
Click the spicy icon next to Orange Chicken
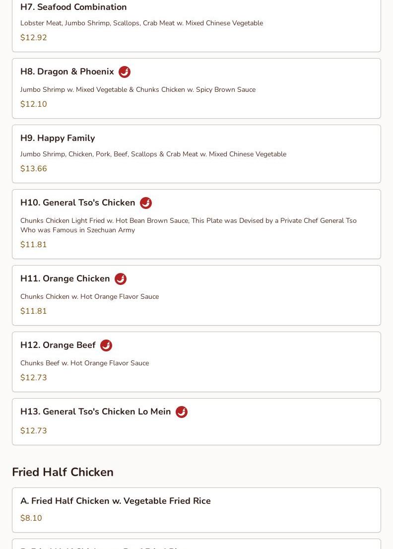tap(121, 278)
